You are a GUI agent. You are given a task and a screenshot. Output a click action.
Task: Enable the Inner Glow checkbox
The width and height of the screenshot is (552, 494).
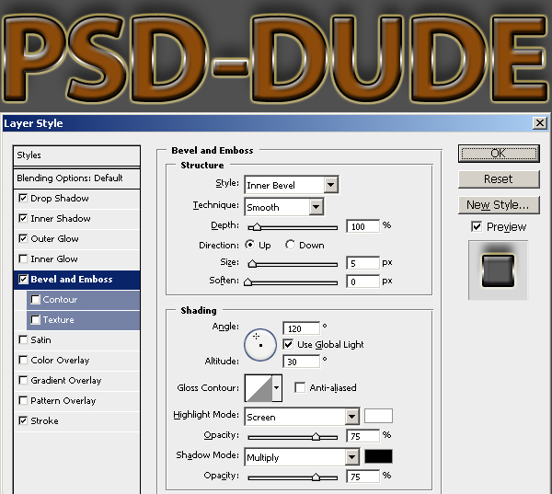pyautogui.click(x=23, y=258)
